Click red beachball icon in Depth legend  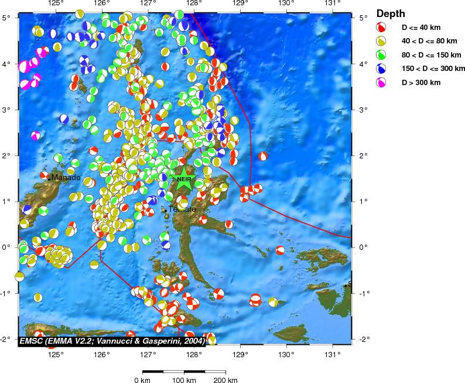(x=381, y=27)
